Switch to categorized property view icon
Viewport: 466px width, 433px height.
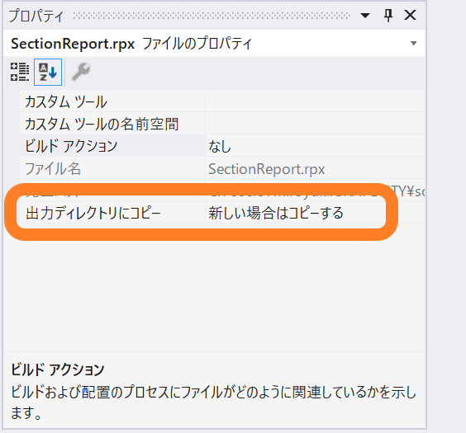20,72
